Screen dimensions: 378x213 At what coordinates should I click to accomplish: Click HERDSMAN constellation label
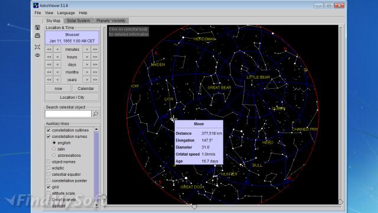pos(204,39)
